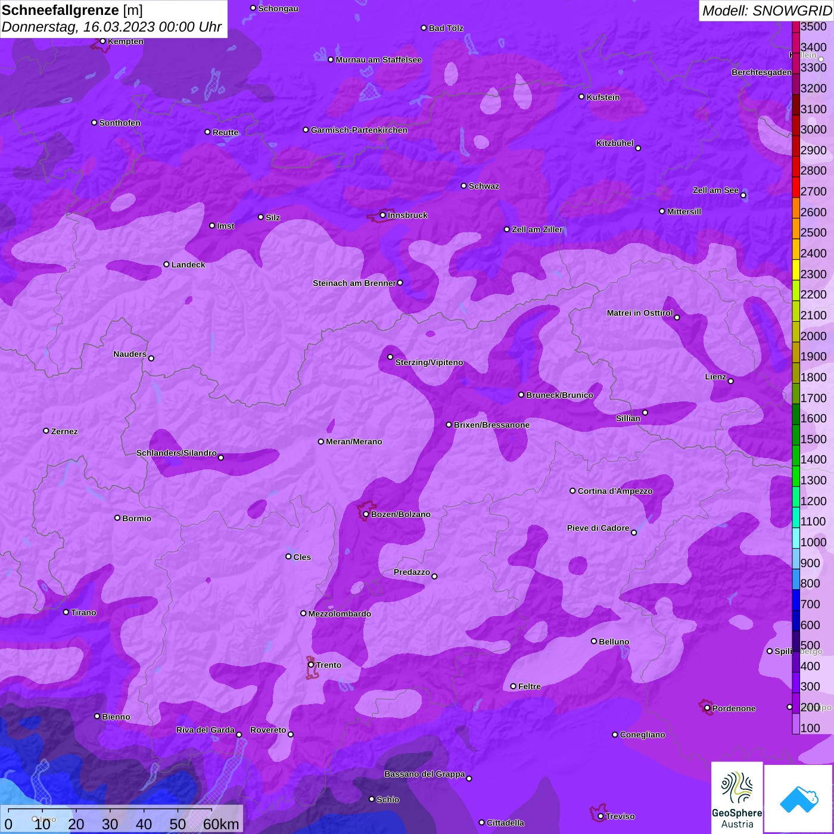Select the Rovereto label
The image size is (834, 834).
pos(268,730)
